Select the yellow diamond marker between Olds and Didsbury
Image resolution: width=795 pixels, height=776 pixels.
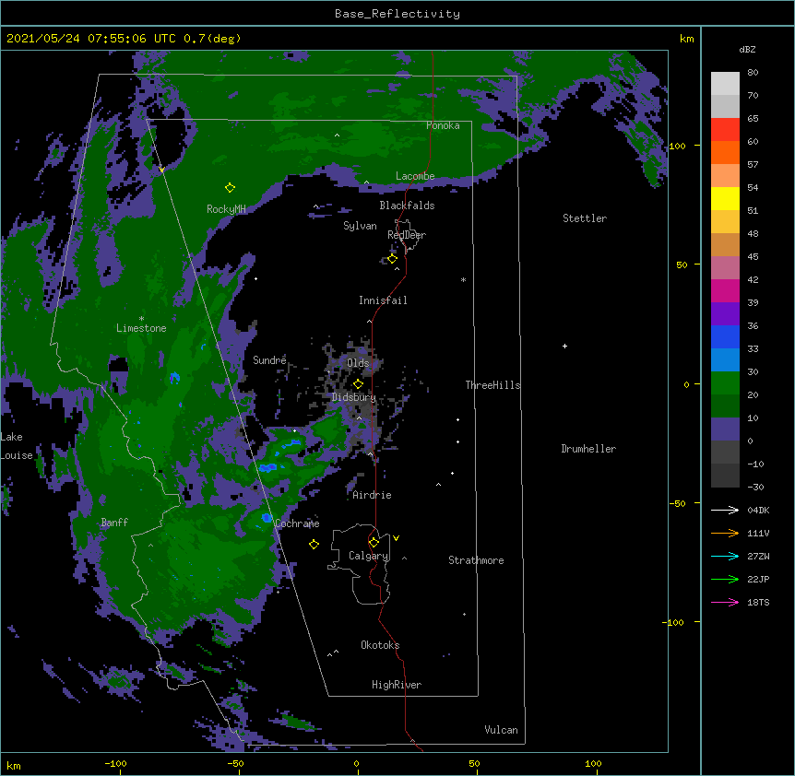point(358,384)
